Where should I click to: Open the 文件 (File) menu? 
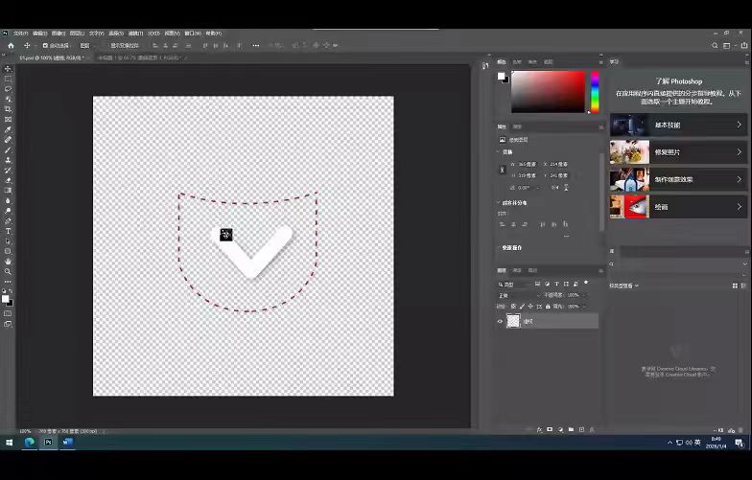click(20, 33)
